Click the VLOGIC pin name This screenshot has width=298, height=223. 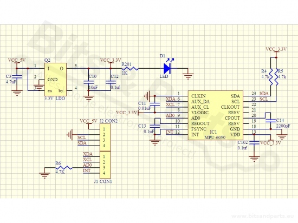[x=200, y=113]
